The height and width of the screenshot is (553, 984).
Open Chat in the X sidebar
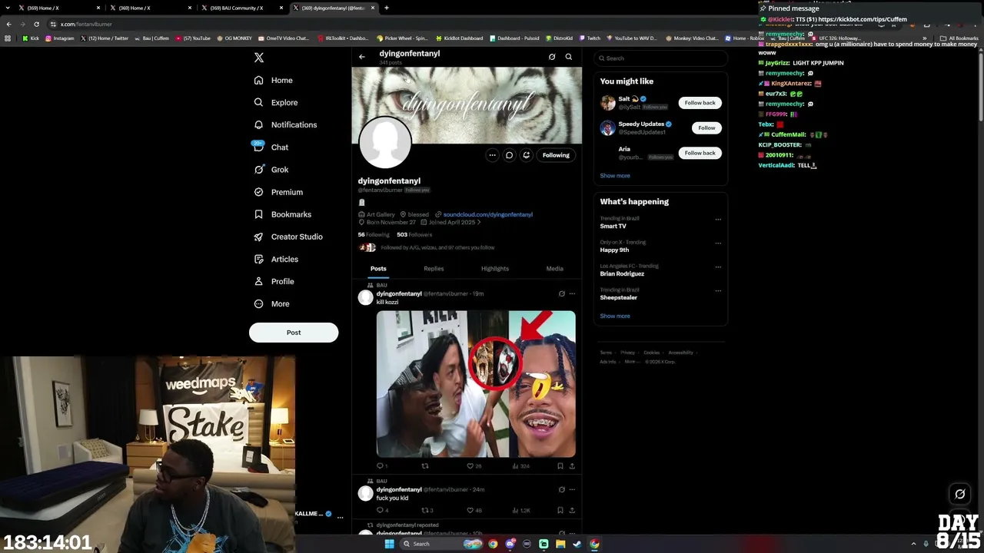(x=271, y=147)
